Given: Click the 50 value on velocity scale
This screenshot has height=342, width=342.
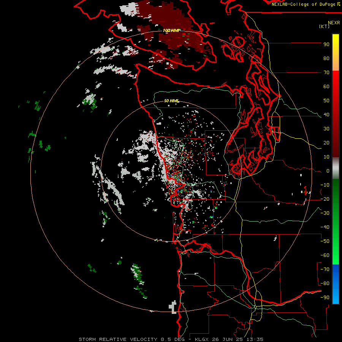Looking at the screenshot, I should pos(326,101).
